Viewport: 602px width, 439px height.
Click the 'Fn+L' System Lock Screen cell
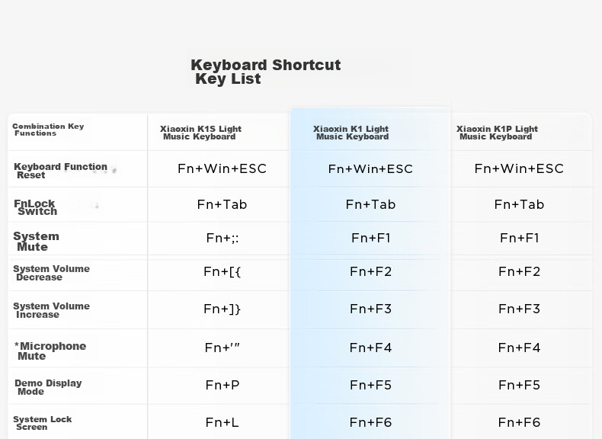click(222, 422)
